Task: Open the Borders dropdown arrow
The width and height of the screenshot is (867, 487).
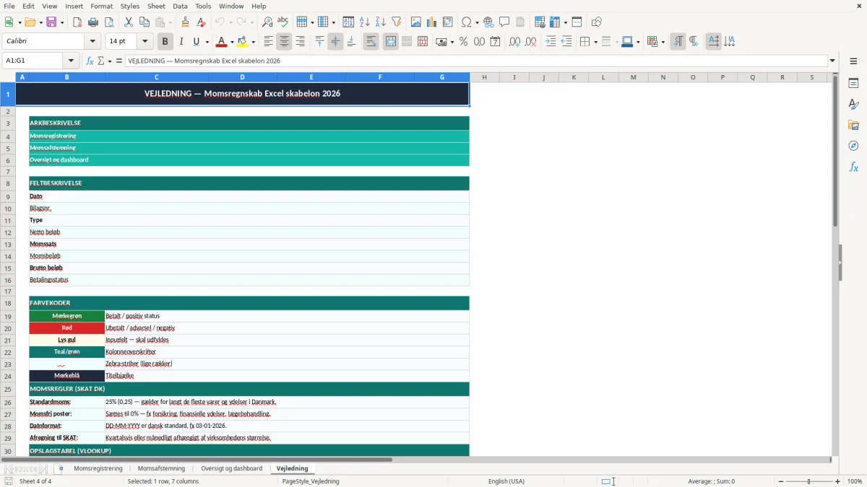Action: (x=595, y=42)
